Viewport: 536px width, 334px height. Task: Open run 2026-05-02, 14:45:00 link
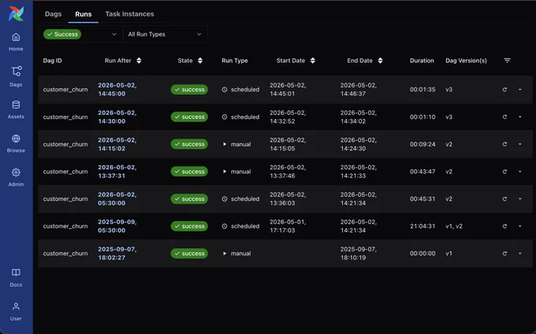pyautogui.click(x=117, y=90)
